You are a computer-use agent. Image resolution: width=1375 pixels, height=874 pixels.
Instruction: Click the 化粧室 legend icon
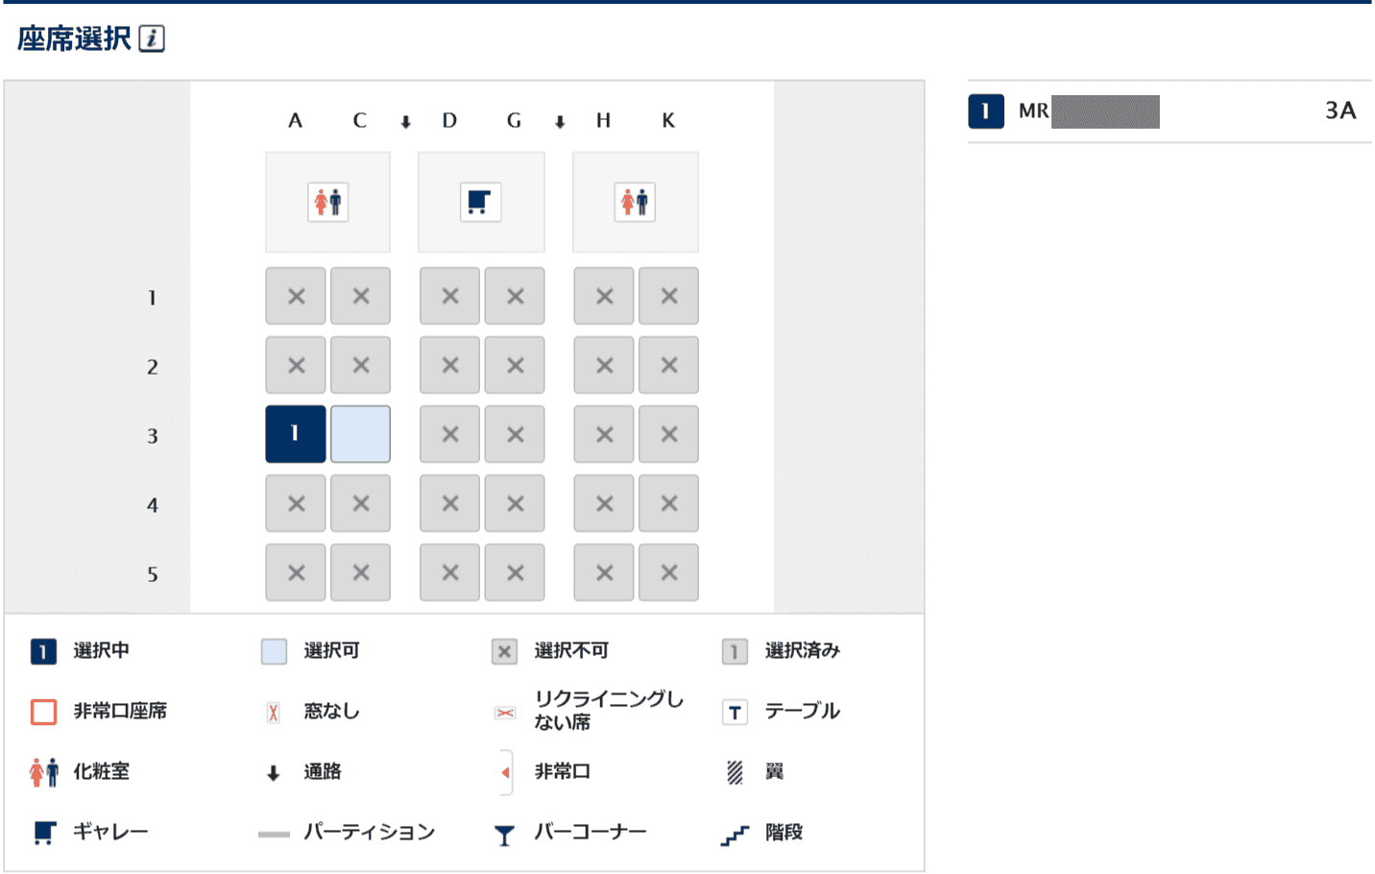pyautogui.click(x=44, y=771)
